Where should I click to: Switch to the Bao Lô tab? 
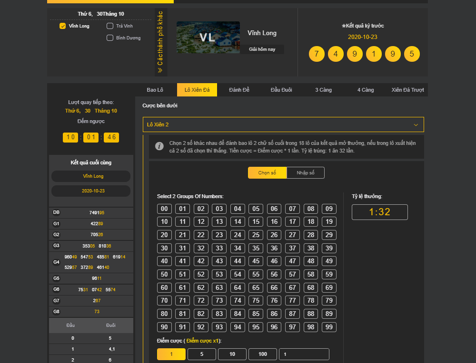pos(155,90)
